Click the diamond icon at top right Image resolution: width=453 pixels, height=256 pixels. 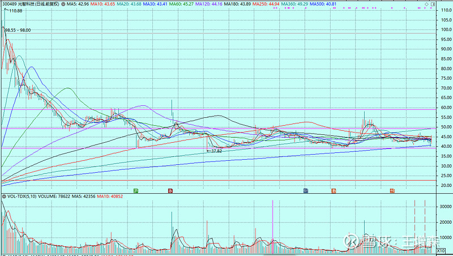coord(426,4)
